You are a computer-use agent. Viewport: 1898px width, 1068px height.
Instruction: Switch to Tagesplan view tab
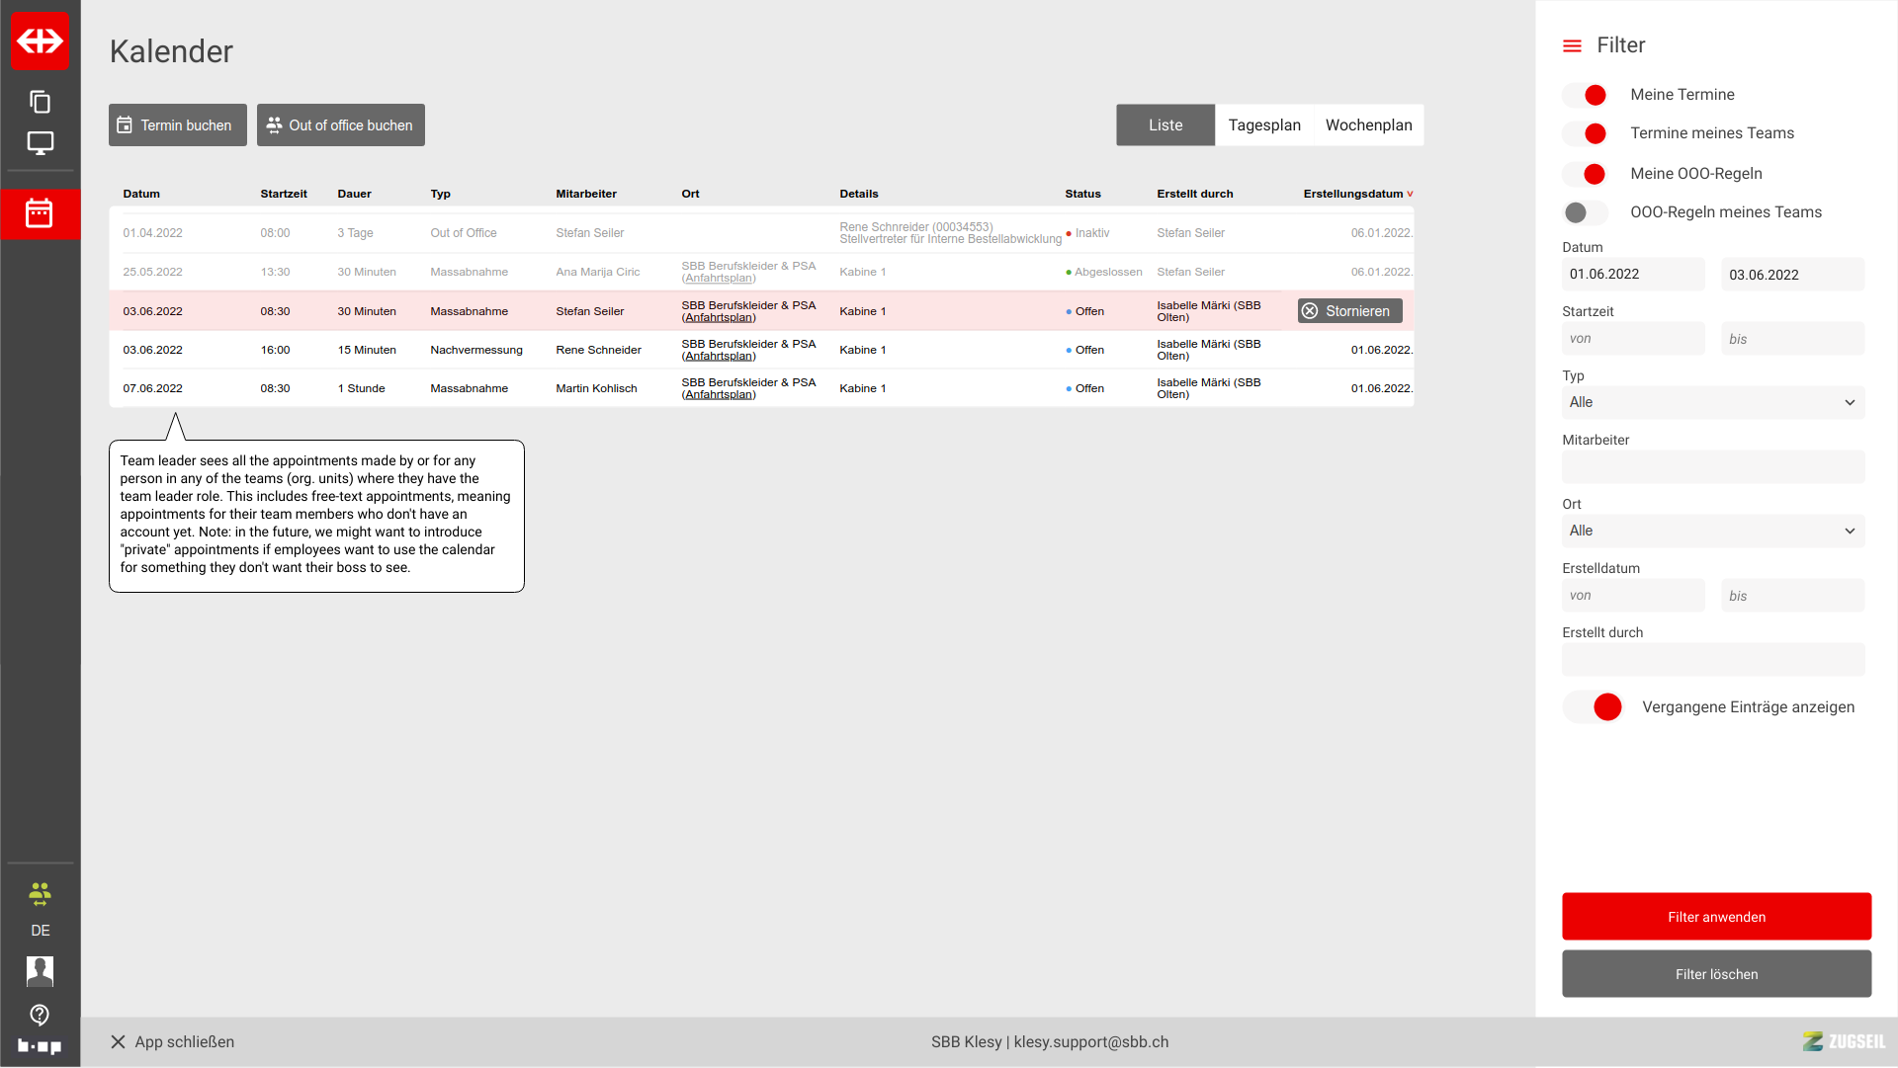[x=1264, y=125]
